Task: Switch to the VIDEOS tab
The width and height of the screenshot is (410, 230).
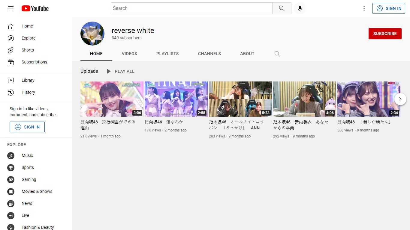Action: (x=129, y=54)
